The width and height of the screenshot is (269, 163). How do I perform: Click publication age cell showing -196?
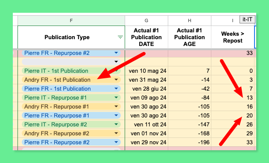point(190,142)
